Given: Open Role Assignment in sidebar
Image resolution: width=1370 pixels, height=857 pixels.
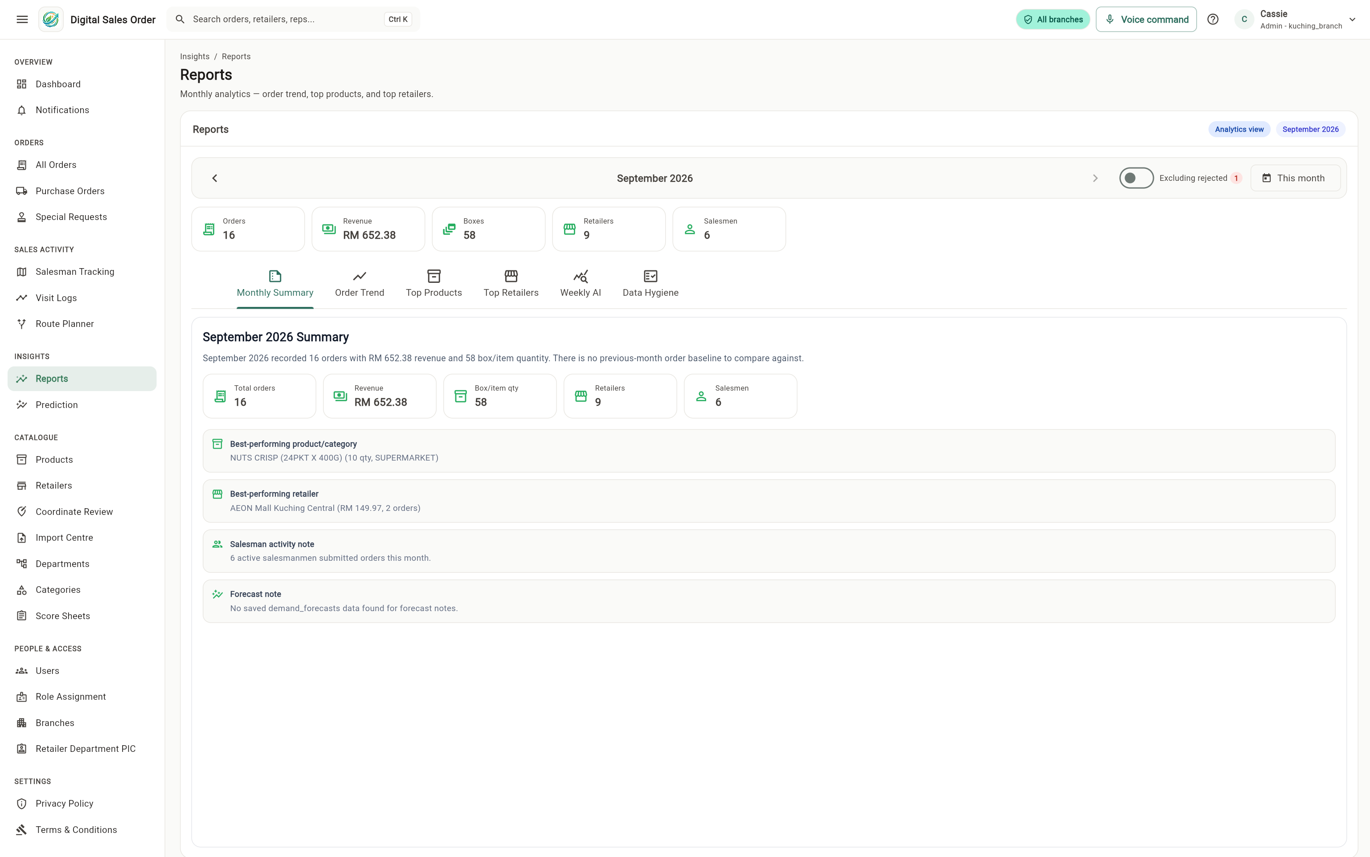Looking at the screenshot, I should (x=82, y=697).
